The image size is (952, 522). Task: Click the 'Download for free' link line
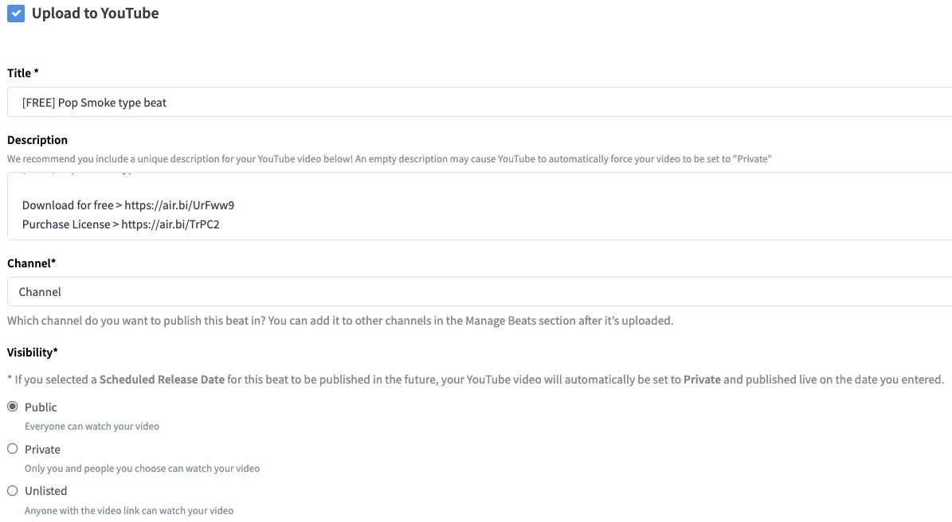(128, 205)
